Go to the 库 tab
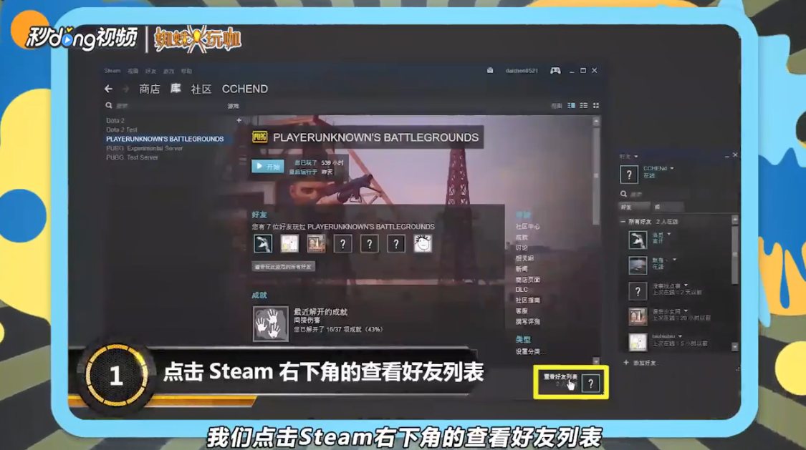Viewport: 806px width, 450px height. pyautogui.click(x=176, y=88)
